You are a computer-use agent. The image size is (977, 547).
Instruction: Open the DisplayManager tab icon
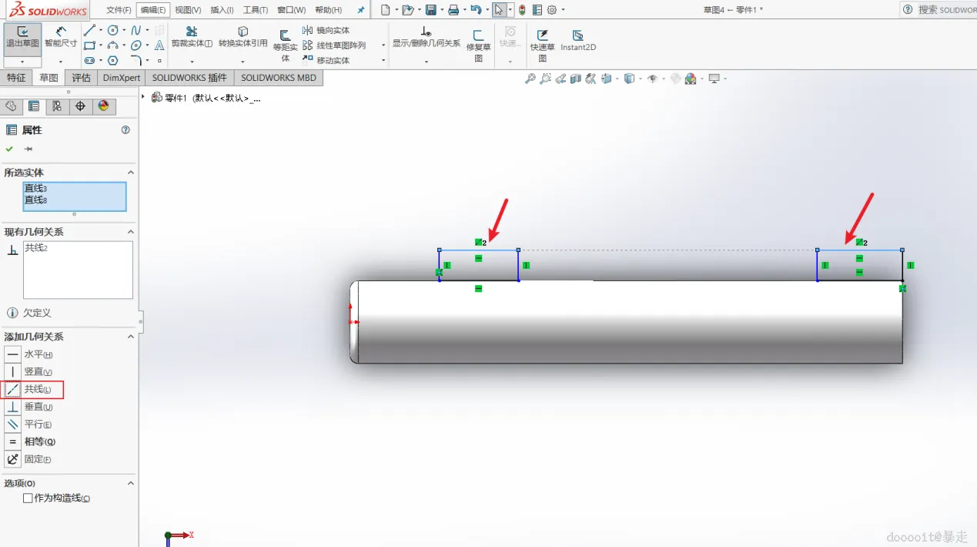[x=104, y=106]
